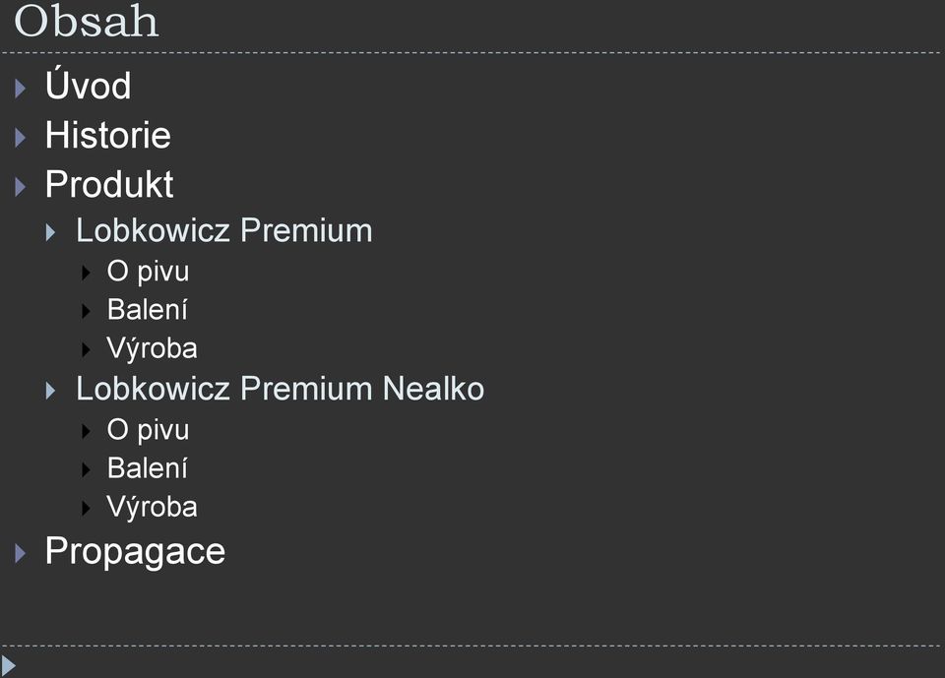Select the Lobkowicz Premium Nealko item
945x678 pixels.
280,389
